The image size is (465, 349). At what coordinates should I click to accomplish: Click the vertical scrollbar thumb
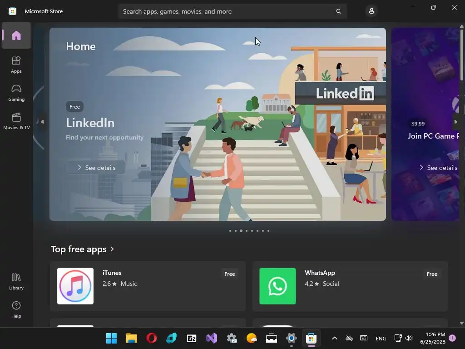point(462,55)
